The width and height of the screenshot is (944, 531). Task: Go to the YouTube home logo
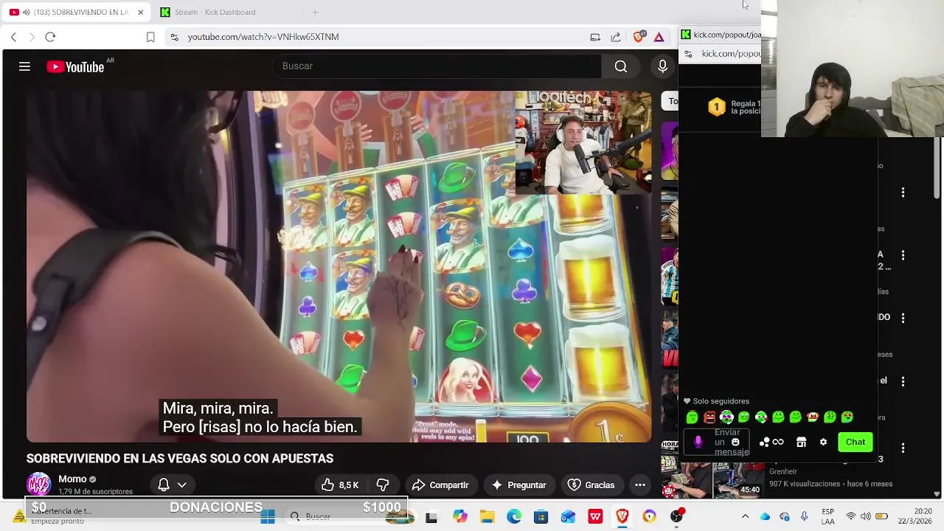click(x=75, y=67)
